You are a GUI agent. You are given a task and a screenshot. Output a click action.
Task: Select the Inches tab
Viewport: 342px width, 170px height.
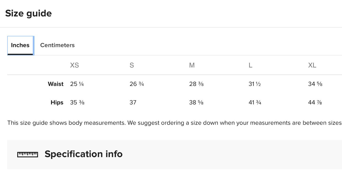pyautogui.click(x=20, y=45)
